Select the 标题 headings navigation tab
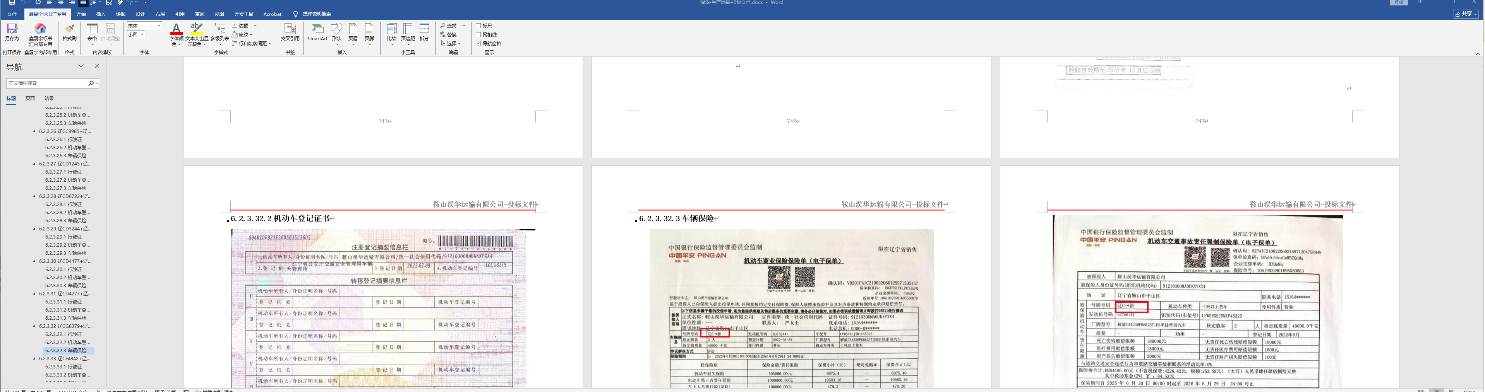 [11, 99]
